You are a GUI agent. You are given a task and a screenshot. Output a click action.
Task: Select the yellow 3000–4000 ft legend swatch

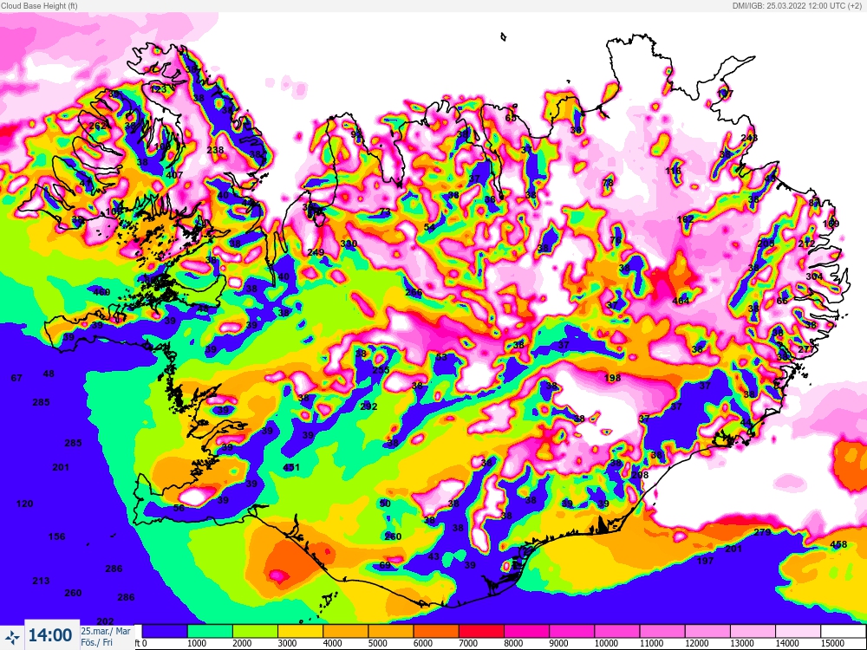click(x=301, y=631)
